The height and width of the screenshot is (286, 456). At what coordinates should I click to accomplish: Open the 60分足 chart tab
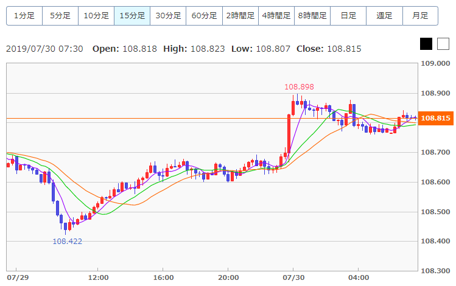coord(204,16)
